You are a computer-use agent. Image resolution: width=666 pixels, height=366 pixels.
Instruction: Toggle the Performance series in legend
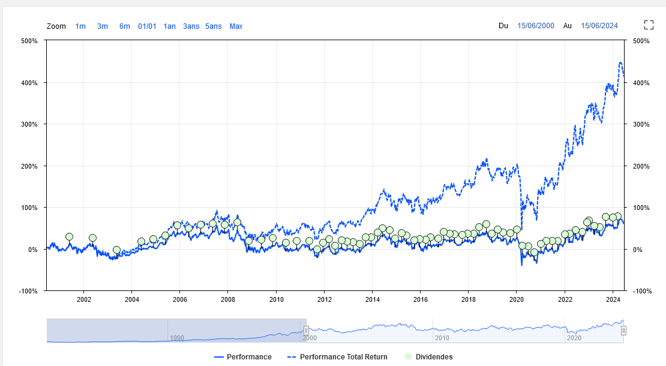(x=242, y=356)
